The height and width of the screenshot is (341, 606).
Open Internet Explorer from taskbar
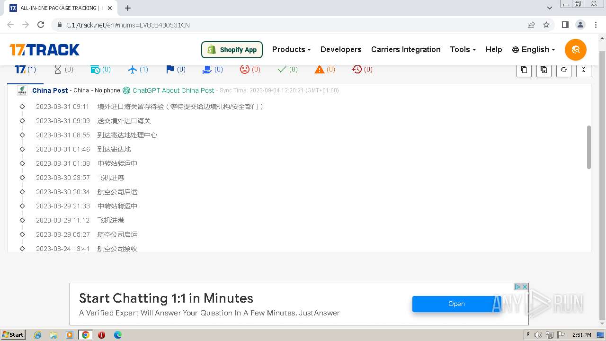coord(37,335)
